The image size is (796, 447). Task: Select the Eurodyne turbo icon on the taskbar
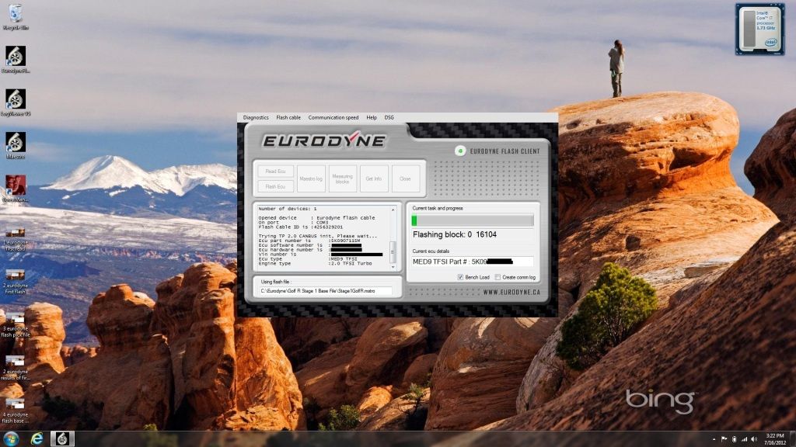pyautogui.click(x=62, y=438)
